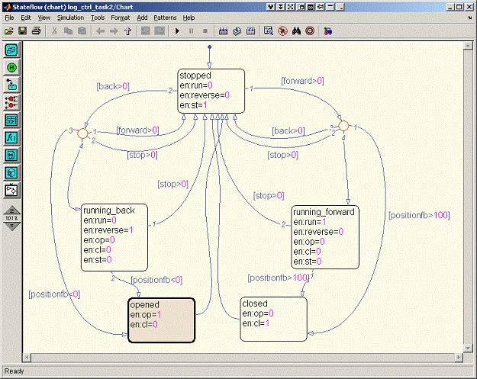Open the Tools menu

pyautogui.click(x=98, y=17)
